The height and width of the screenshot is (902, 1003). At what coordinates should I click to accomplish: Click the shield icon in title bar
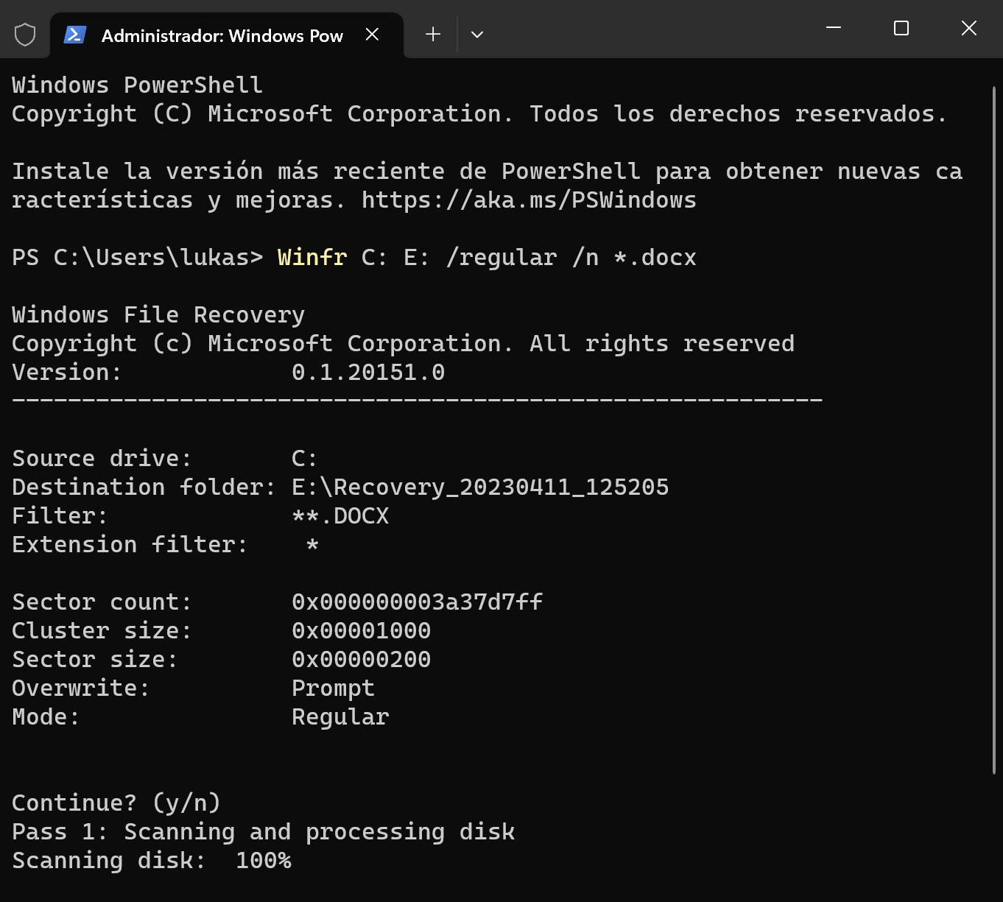25,35
